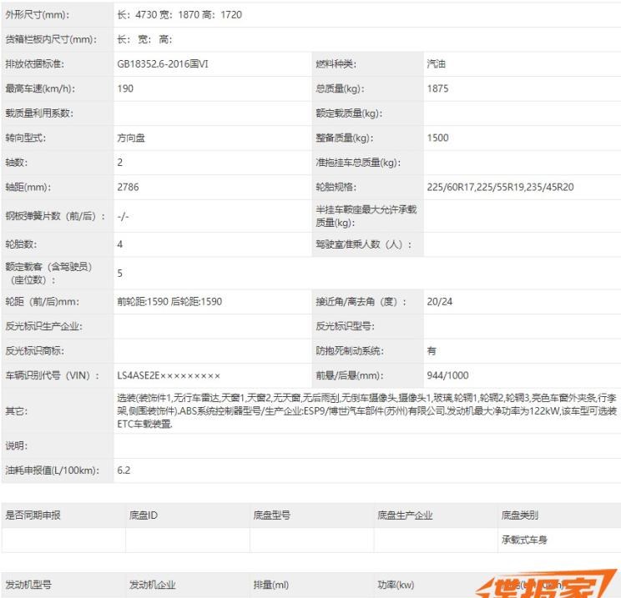This screenshot has height=598, width=621.
Task: Select the fuel type value 汽油
Action: point(436,64)
